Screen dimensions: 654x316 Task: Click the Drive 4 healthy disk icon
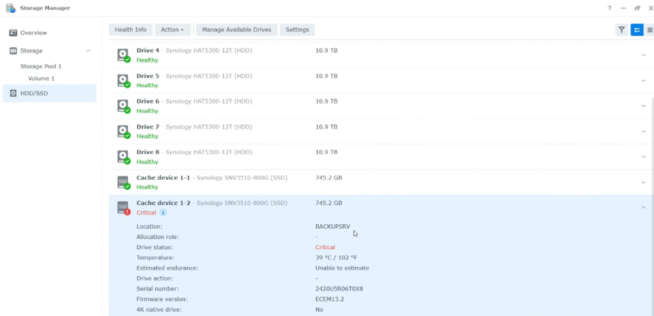123,55
